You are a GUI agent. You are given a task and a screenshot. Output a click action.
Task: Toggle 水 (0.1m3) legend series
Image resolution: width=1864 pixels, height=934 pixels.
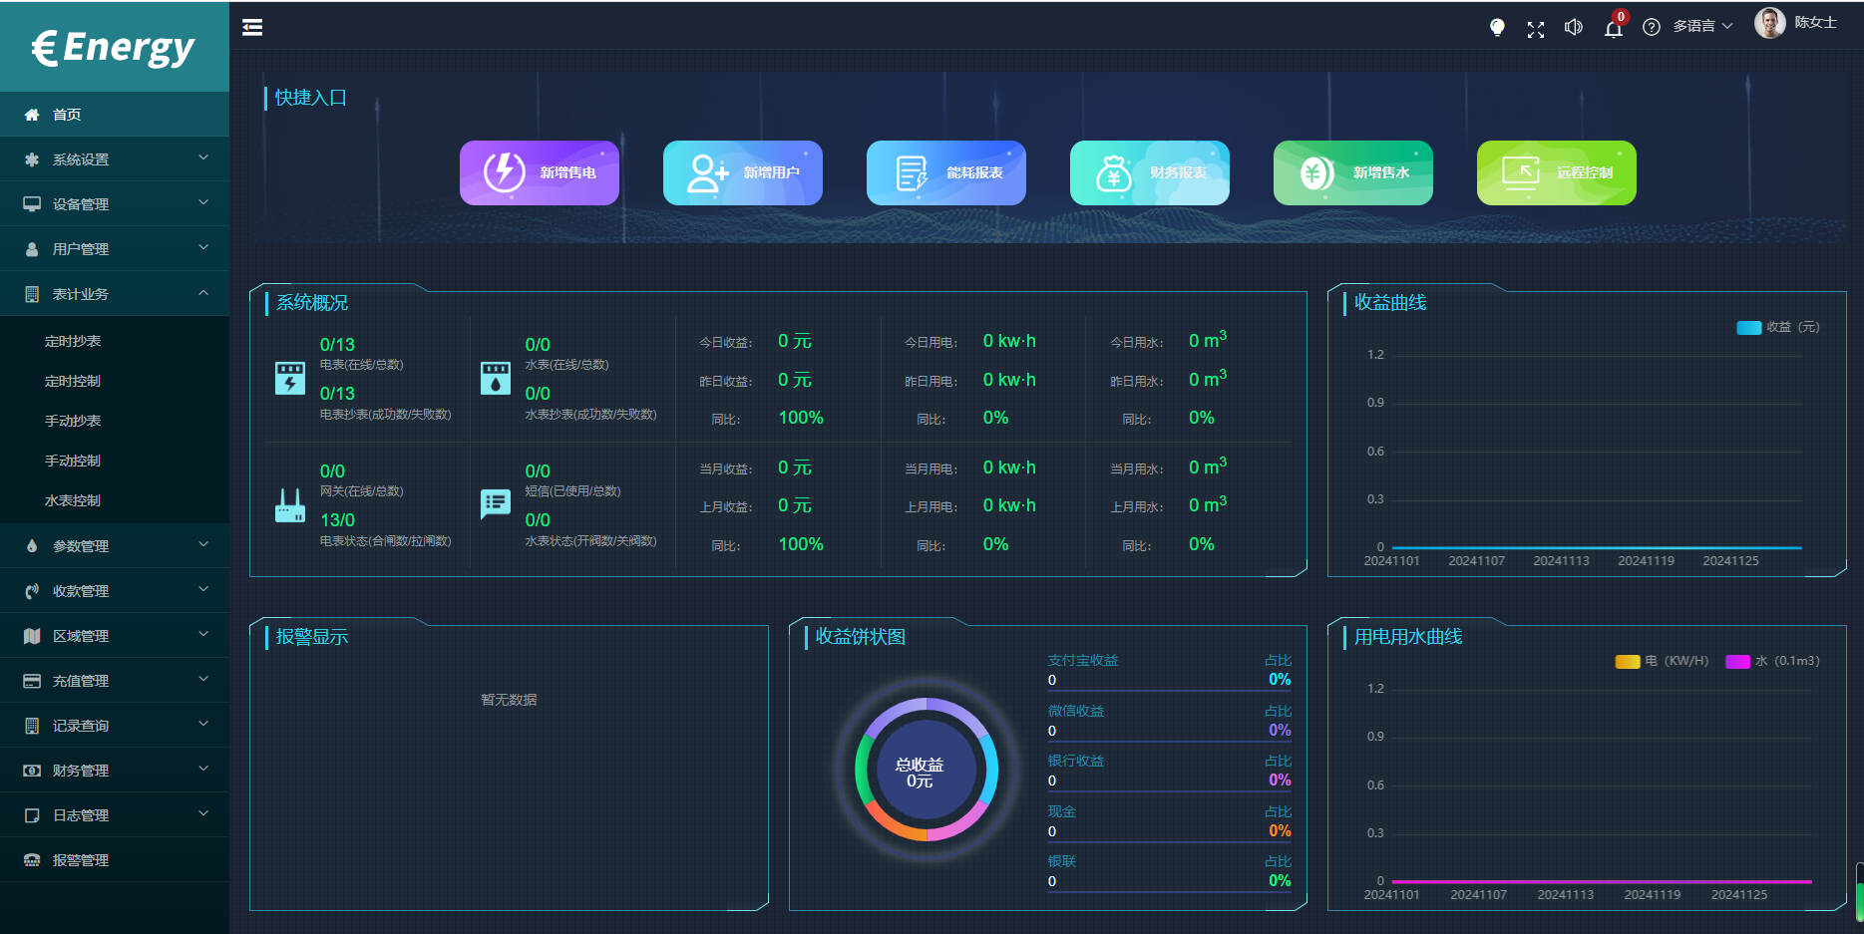[1772, 661]
